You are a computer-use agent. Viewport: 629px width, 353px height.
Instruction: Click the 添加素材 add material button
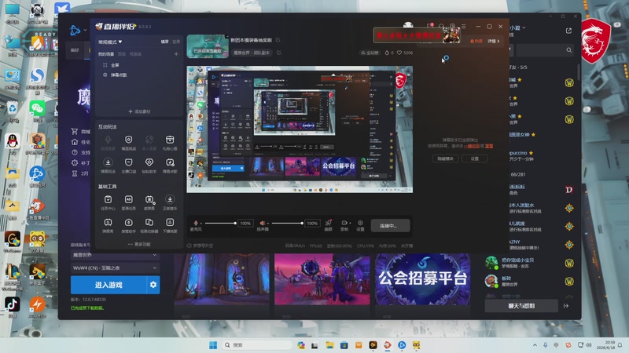tap(139, 111)
